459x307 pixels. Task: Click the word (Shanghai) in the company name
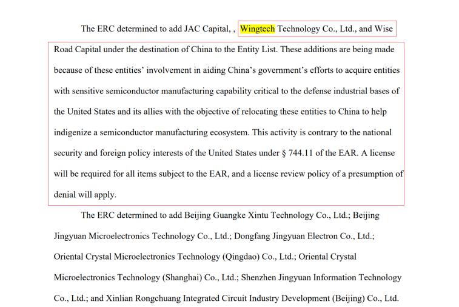coord(182,277)
